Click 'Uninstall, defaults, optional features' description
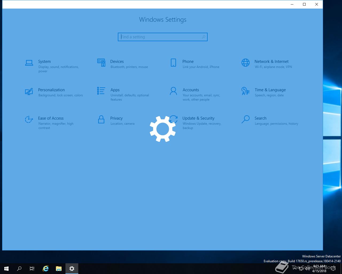This screenshot has width=342, height=274. click(130, 97)
